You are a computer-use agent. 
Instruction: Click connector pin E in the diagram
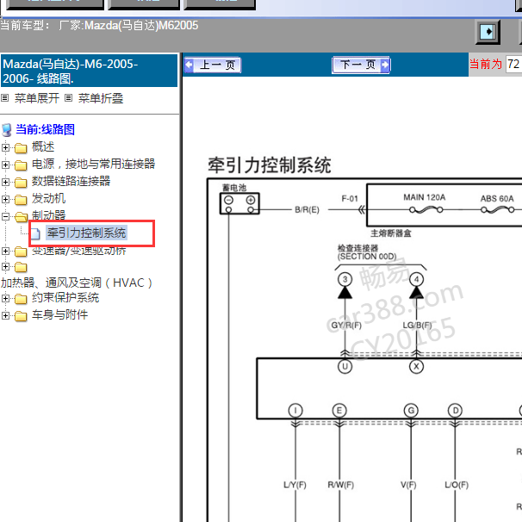(339, 411)
